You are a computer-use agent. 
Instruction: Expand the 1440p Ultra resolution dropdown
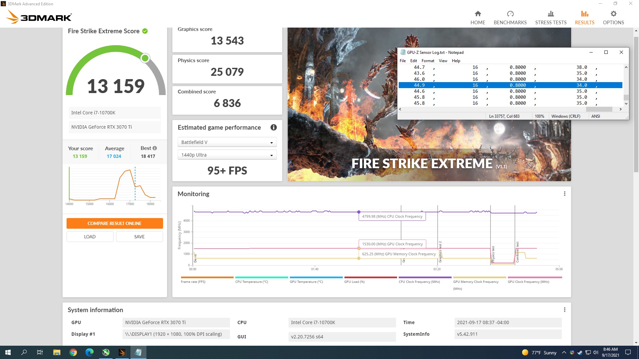227,155
